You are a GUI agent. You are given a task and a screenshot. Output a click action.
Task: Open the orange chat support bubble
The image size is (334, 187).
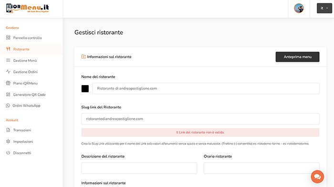[x=317, y=177]
